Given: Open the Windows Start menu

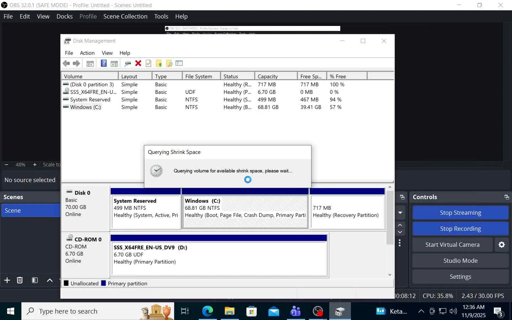Looking at the screenshot, I should [11, 311].
